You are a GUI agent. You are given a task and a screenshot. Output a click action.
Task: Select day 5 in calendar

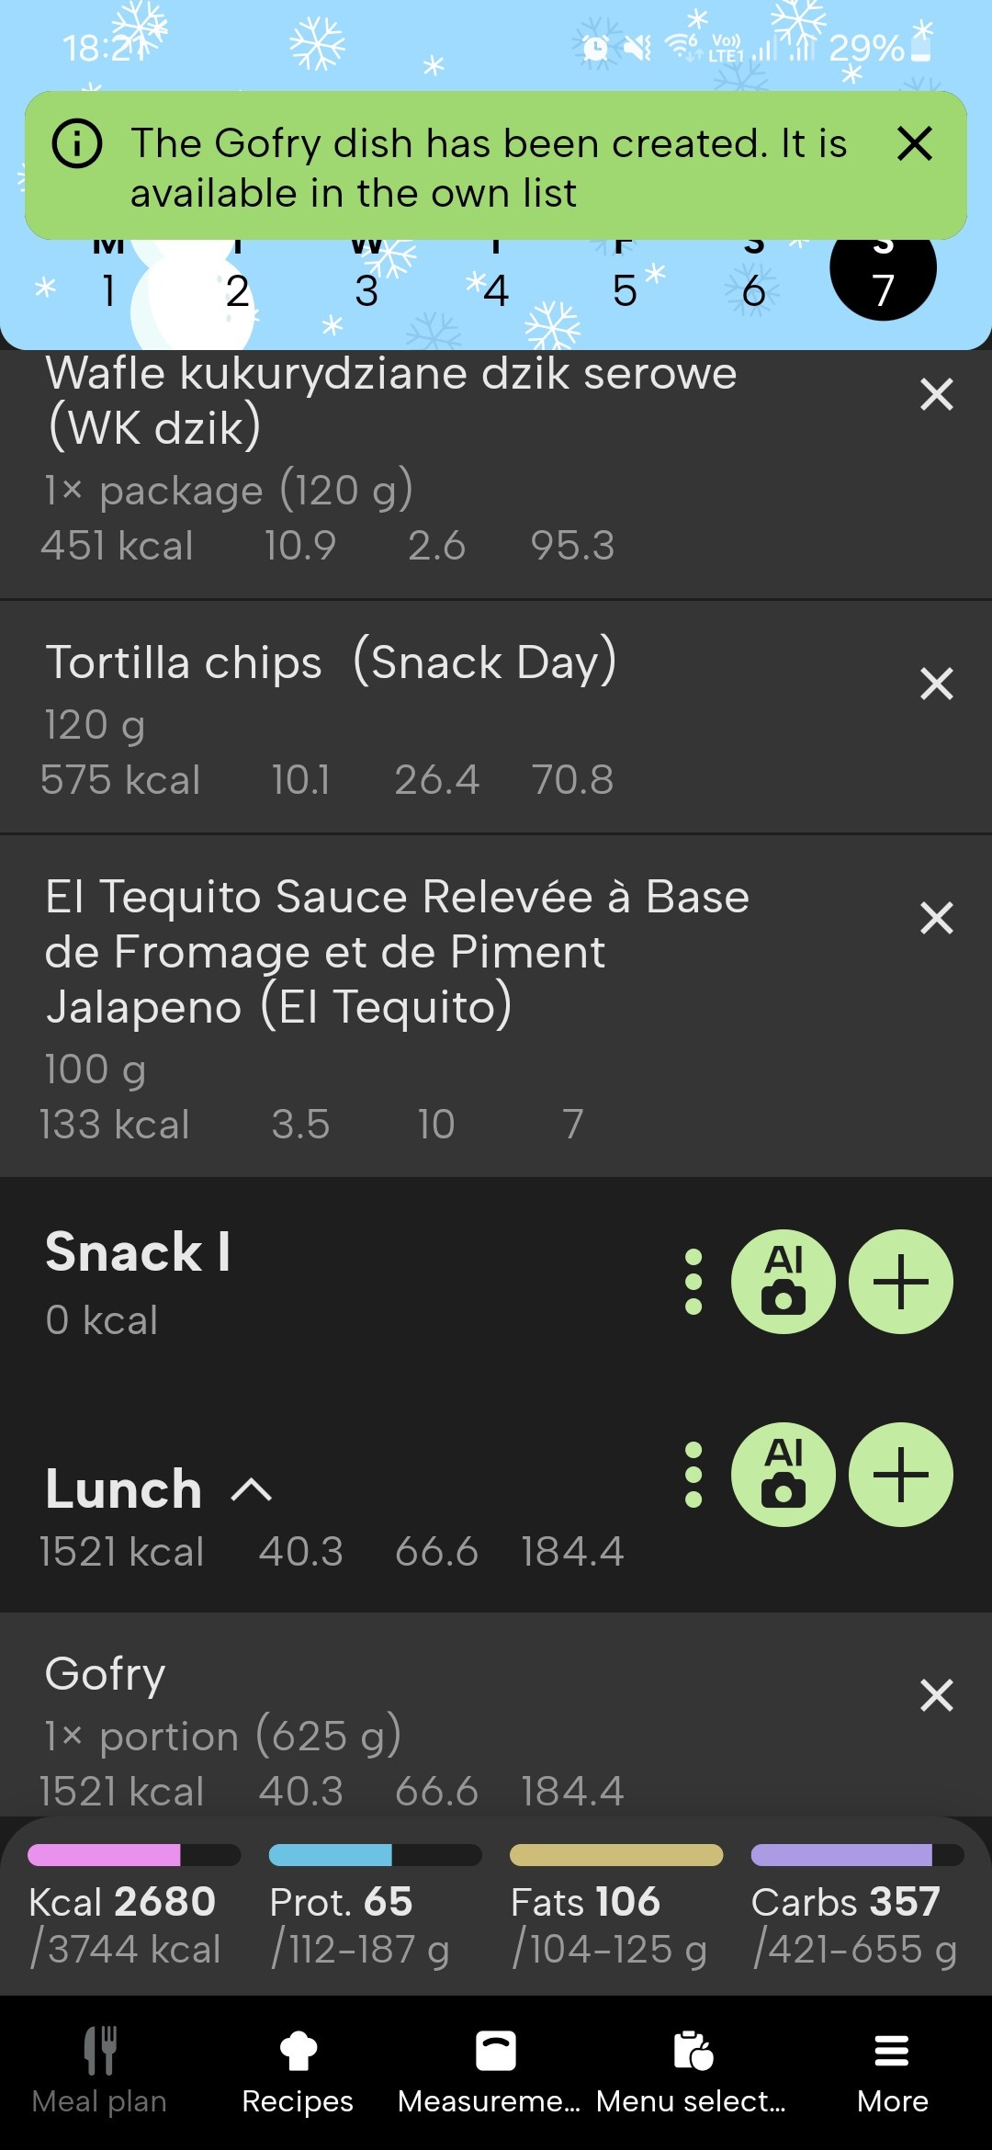pyautogui.click(x=625, y=290)
